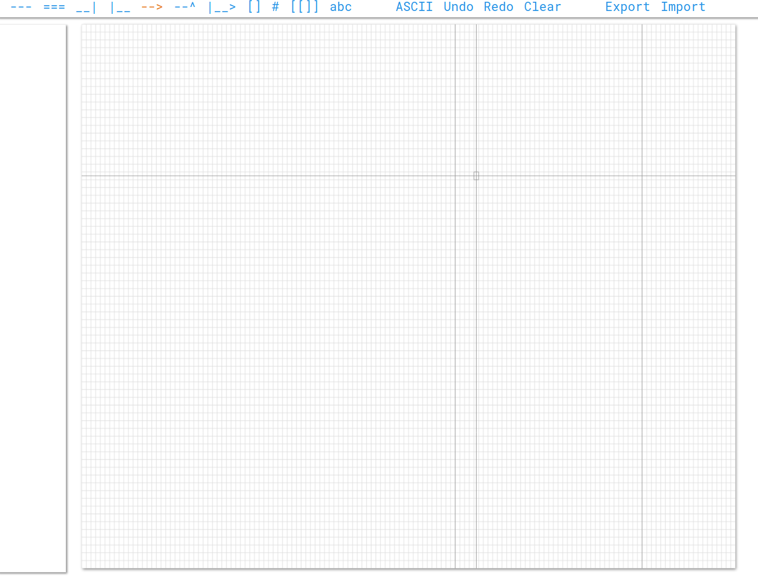Select the # freeform draw tool

pos(275,7)
